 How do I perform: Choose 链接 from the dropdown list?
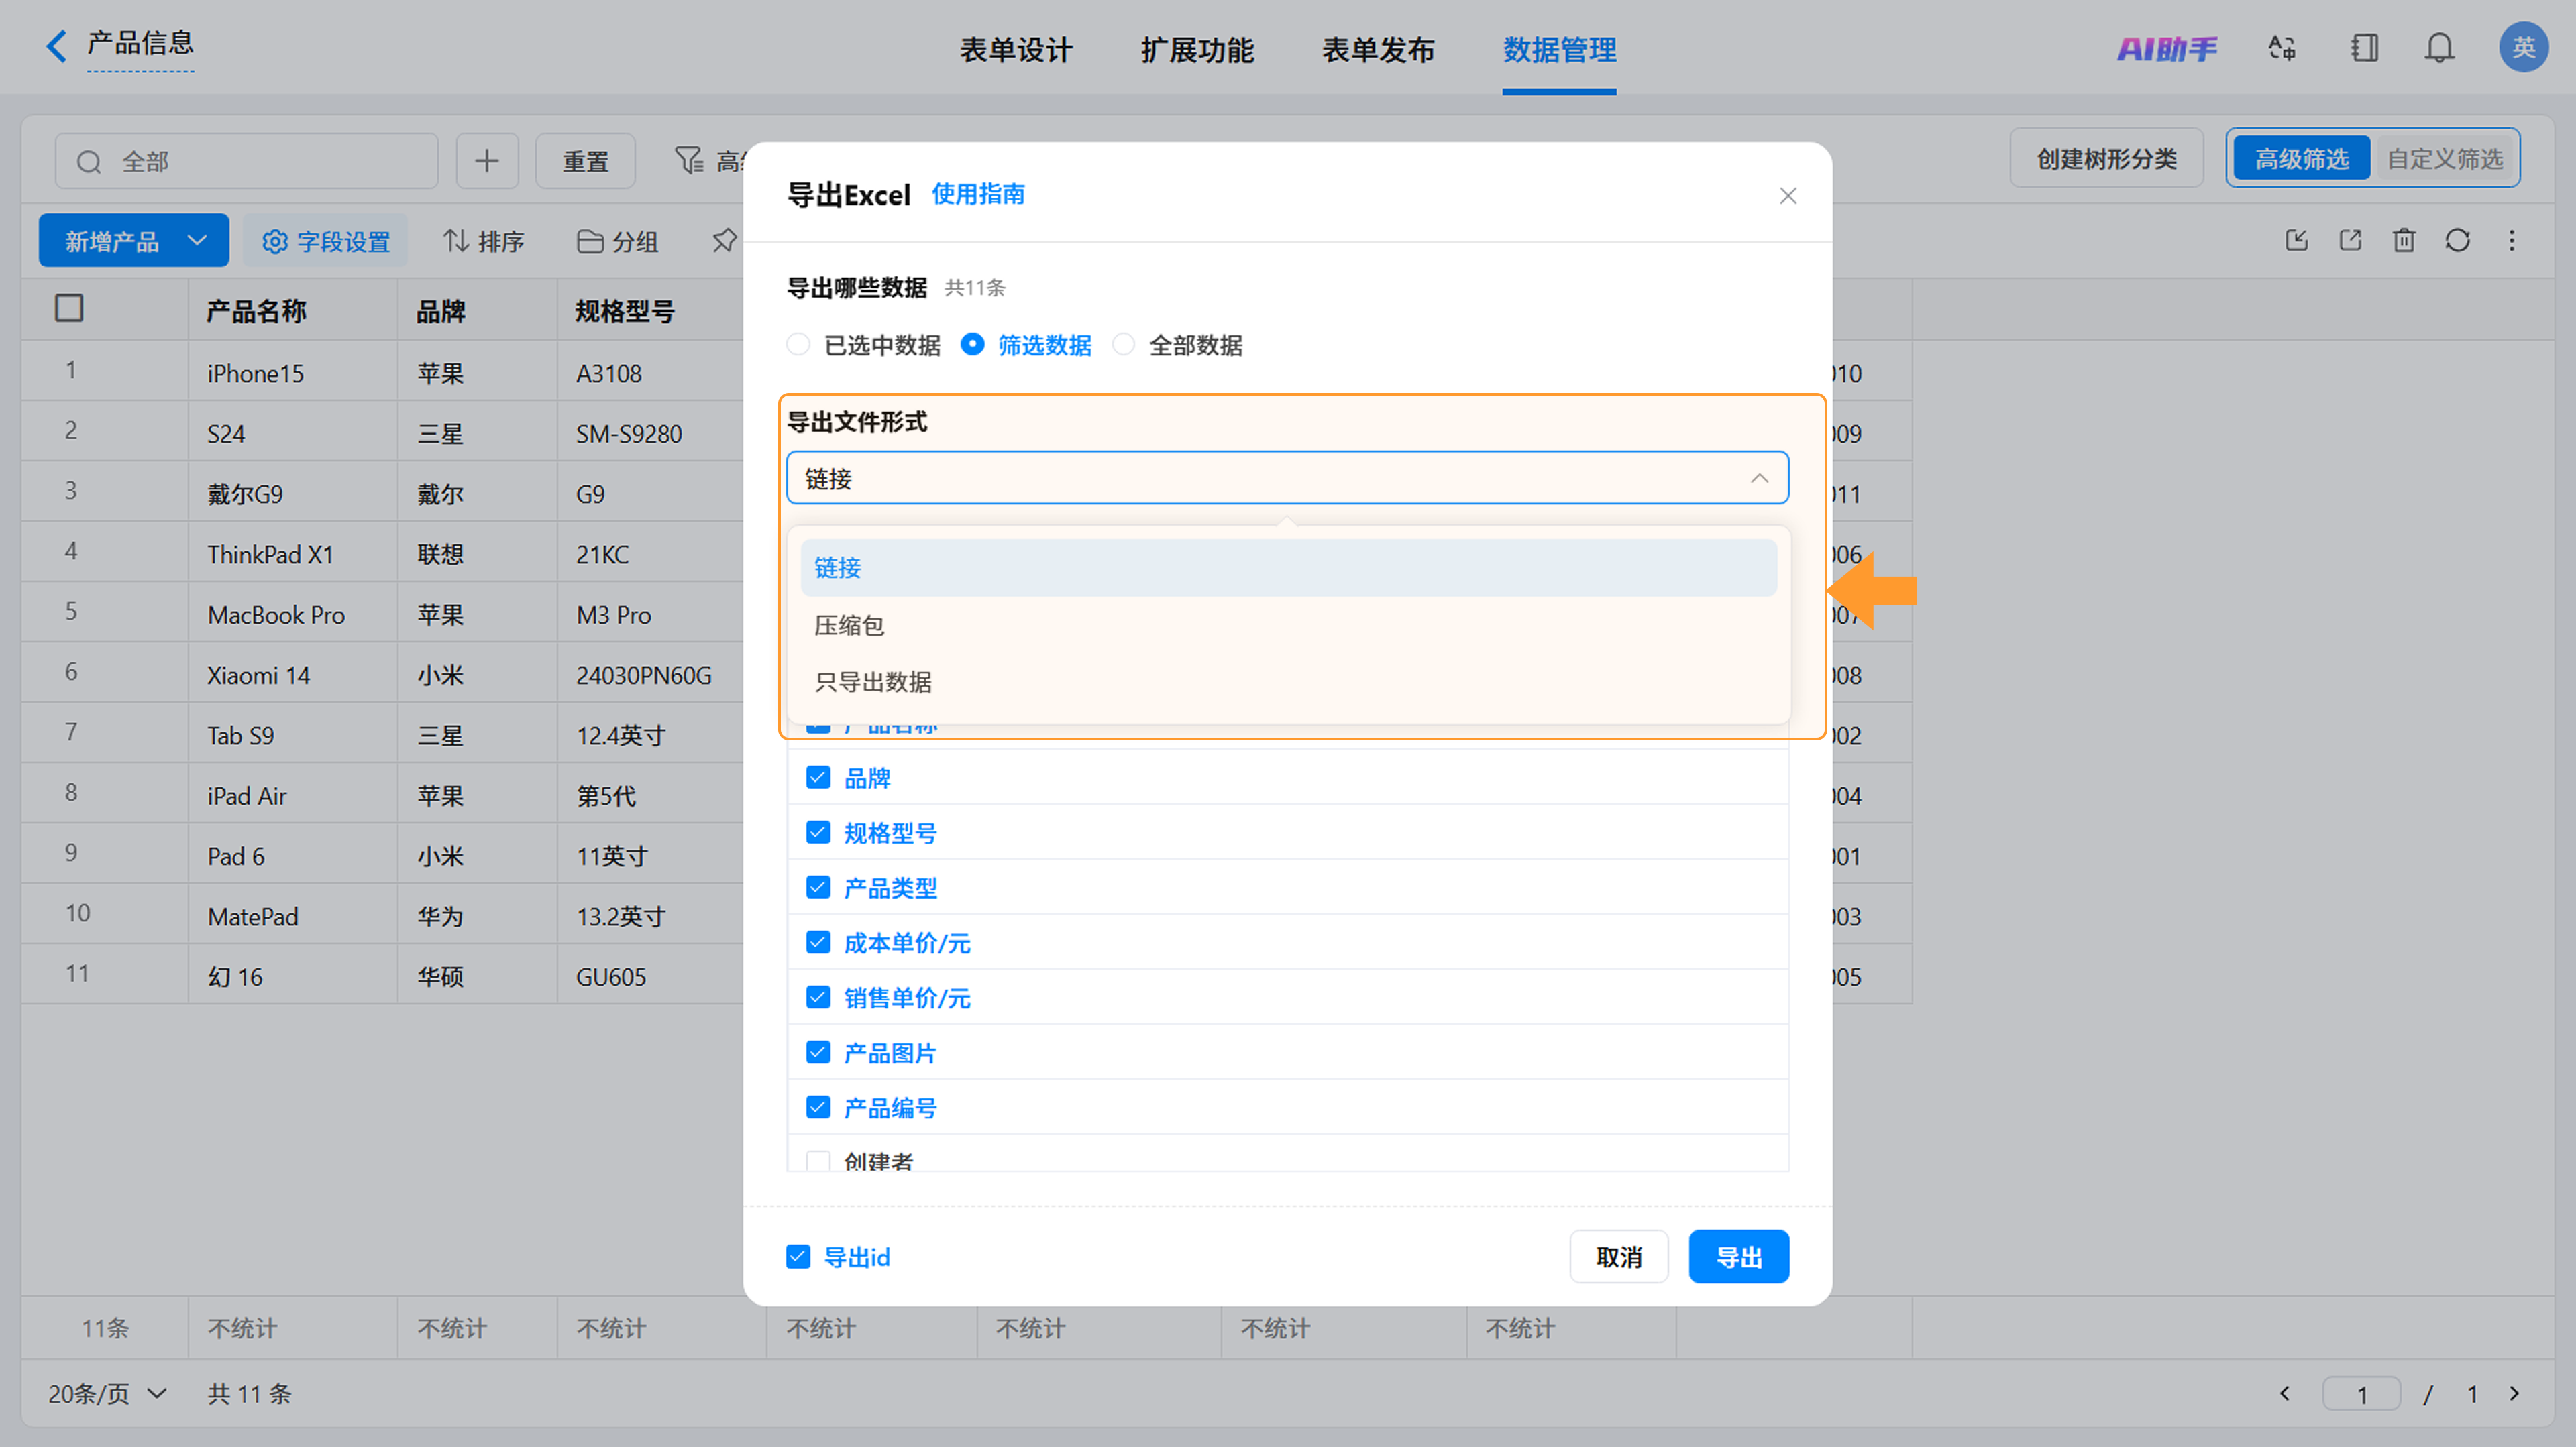click(x=1288, y=568)
